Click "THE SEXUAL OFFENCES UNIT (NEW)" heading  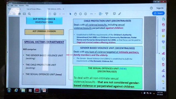click(107, 68)
